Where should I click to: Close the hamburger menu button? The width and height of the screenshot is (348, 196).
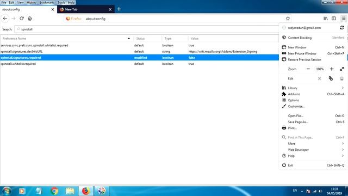[x=343, y=19]
